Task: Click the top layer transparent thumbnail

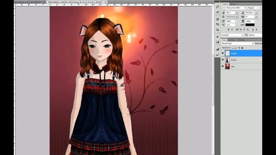Action: [228, 53]
